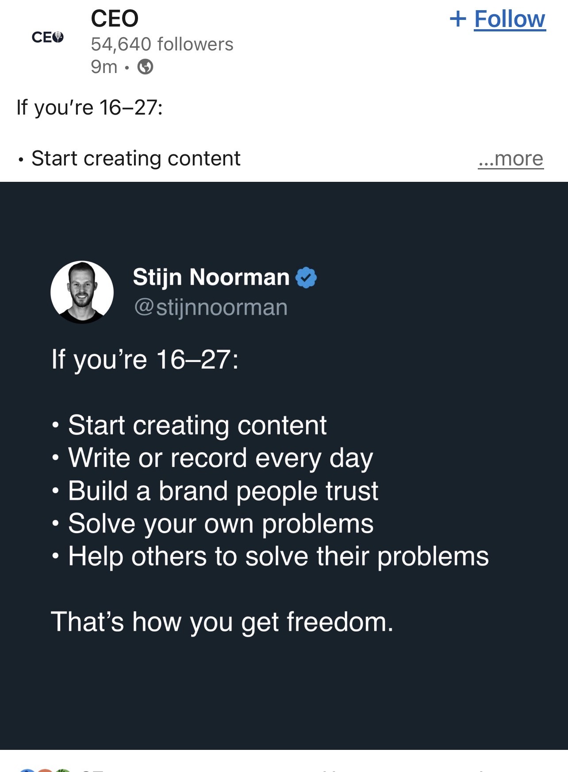
Task: Click the blue verified badge
Action: coord(306,278)
